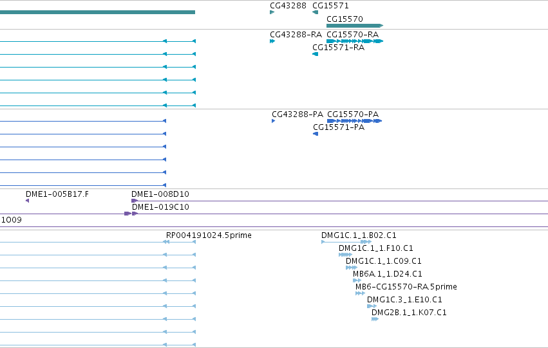Click the CG15570 gene bar feature

click(355, 26)
